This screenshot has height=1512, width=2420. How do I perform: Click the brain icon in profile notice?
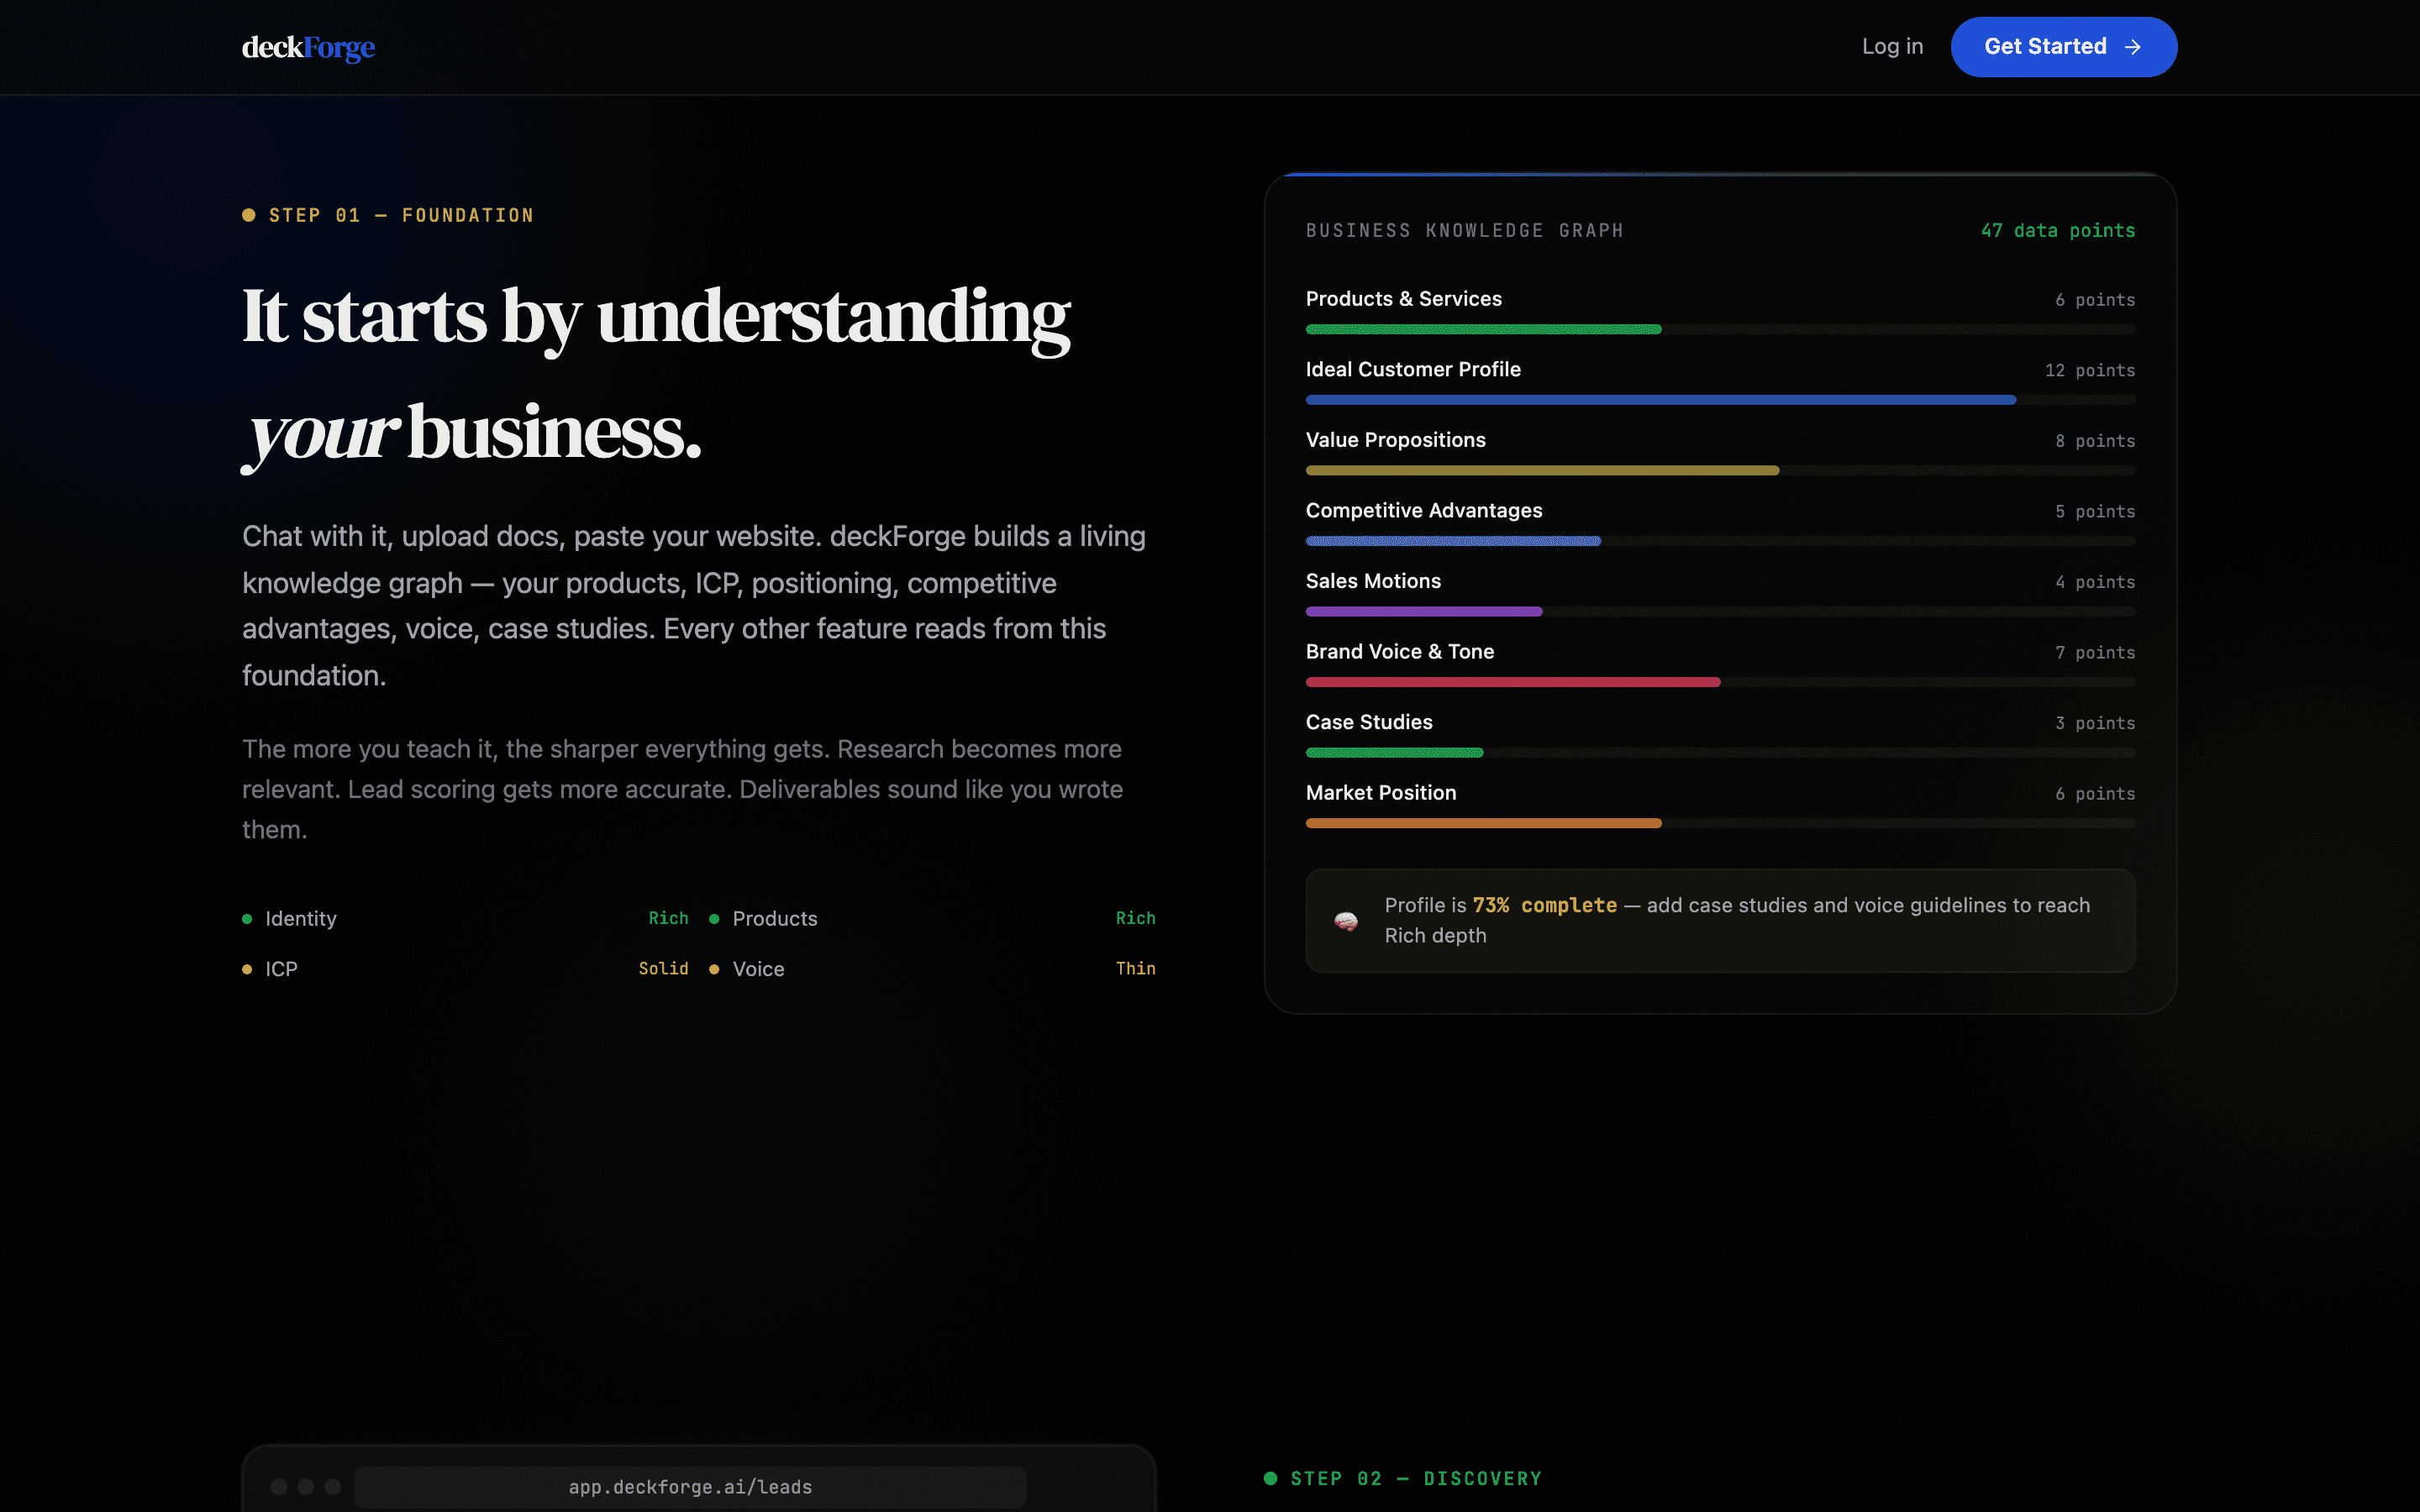click(x=1346, y=921)
